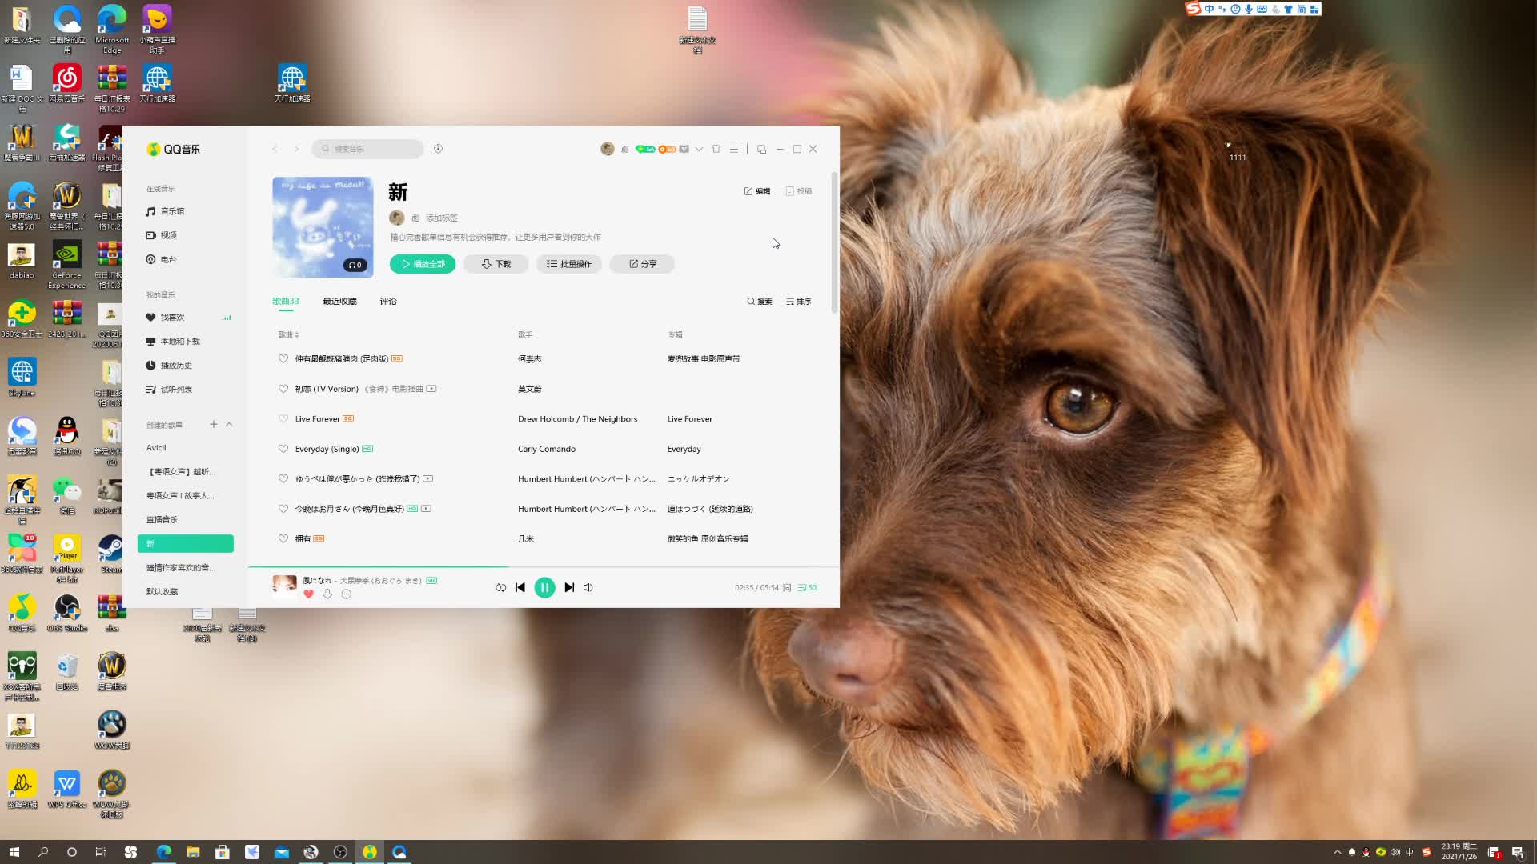Click the 批量操作 batch operations button
Screen dimensions: 1537x864
569,264
